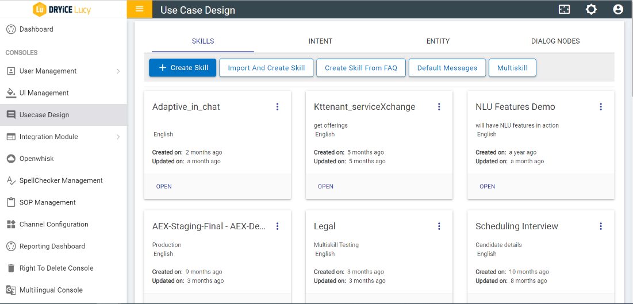Click the hamburger menu icon
633x304 pixels.
[139, 9]
